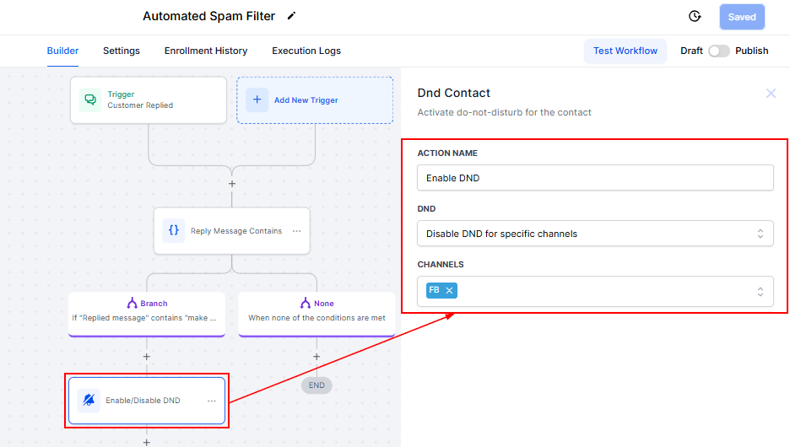Open version history clock icon

695,17
